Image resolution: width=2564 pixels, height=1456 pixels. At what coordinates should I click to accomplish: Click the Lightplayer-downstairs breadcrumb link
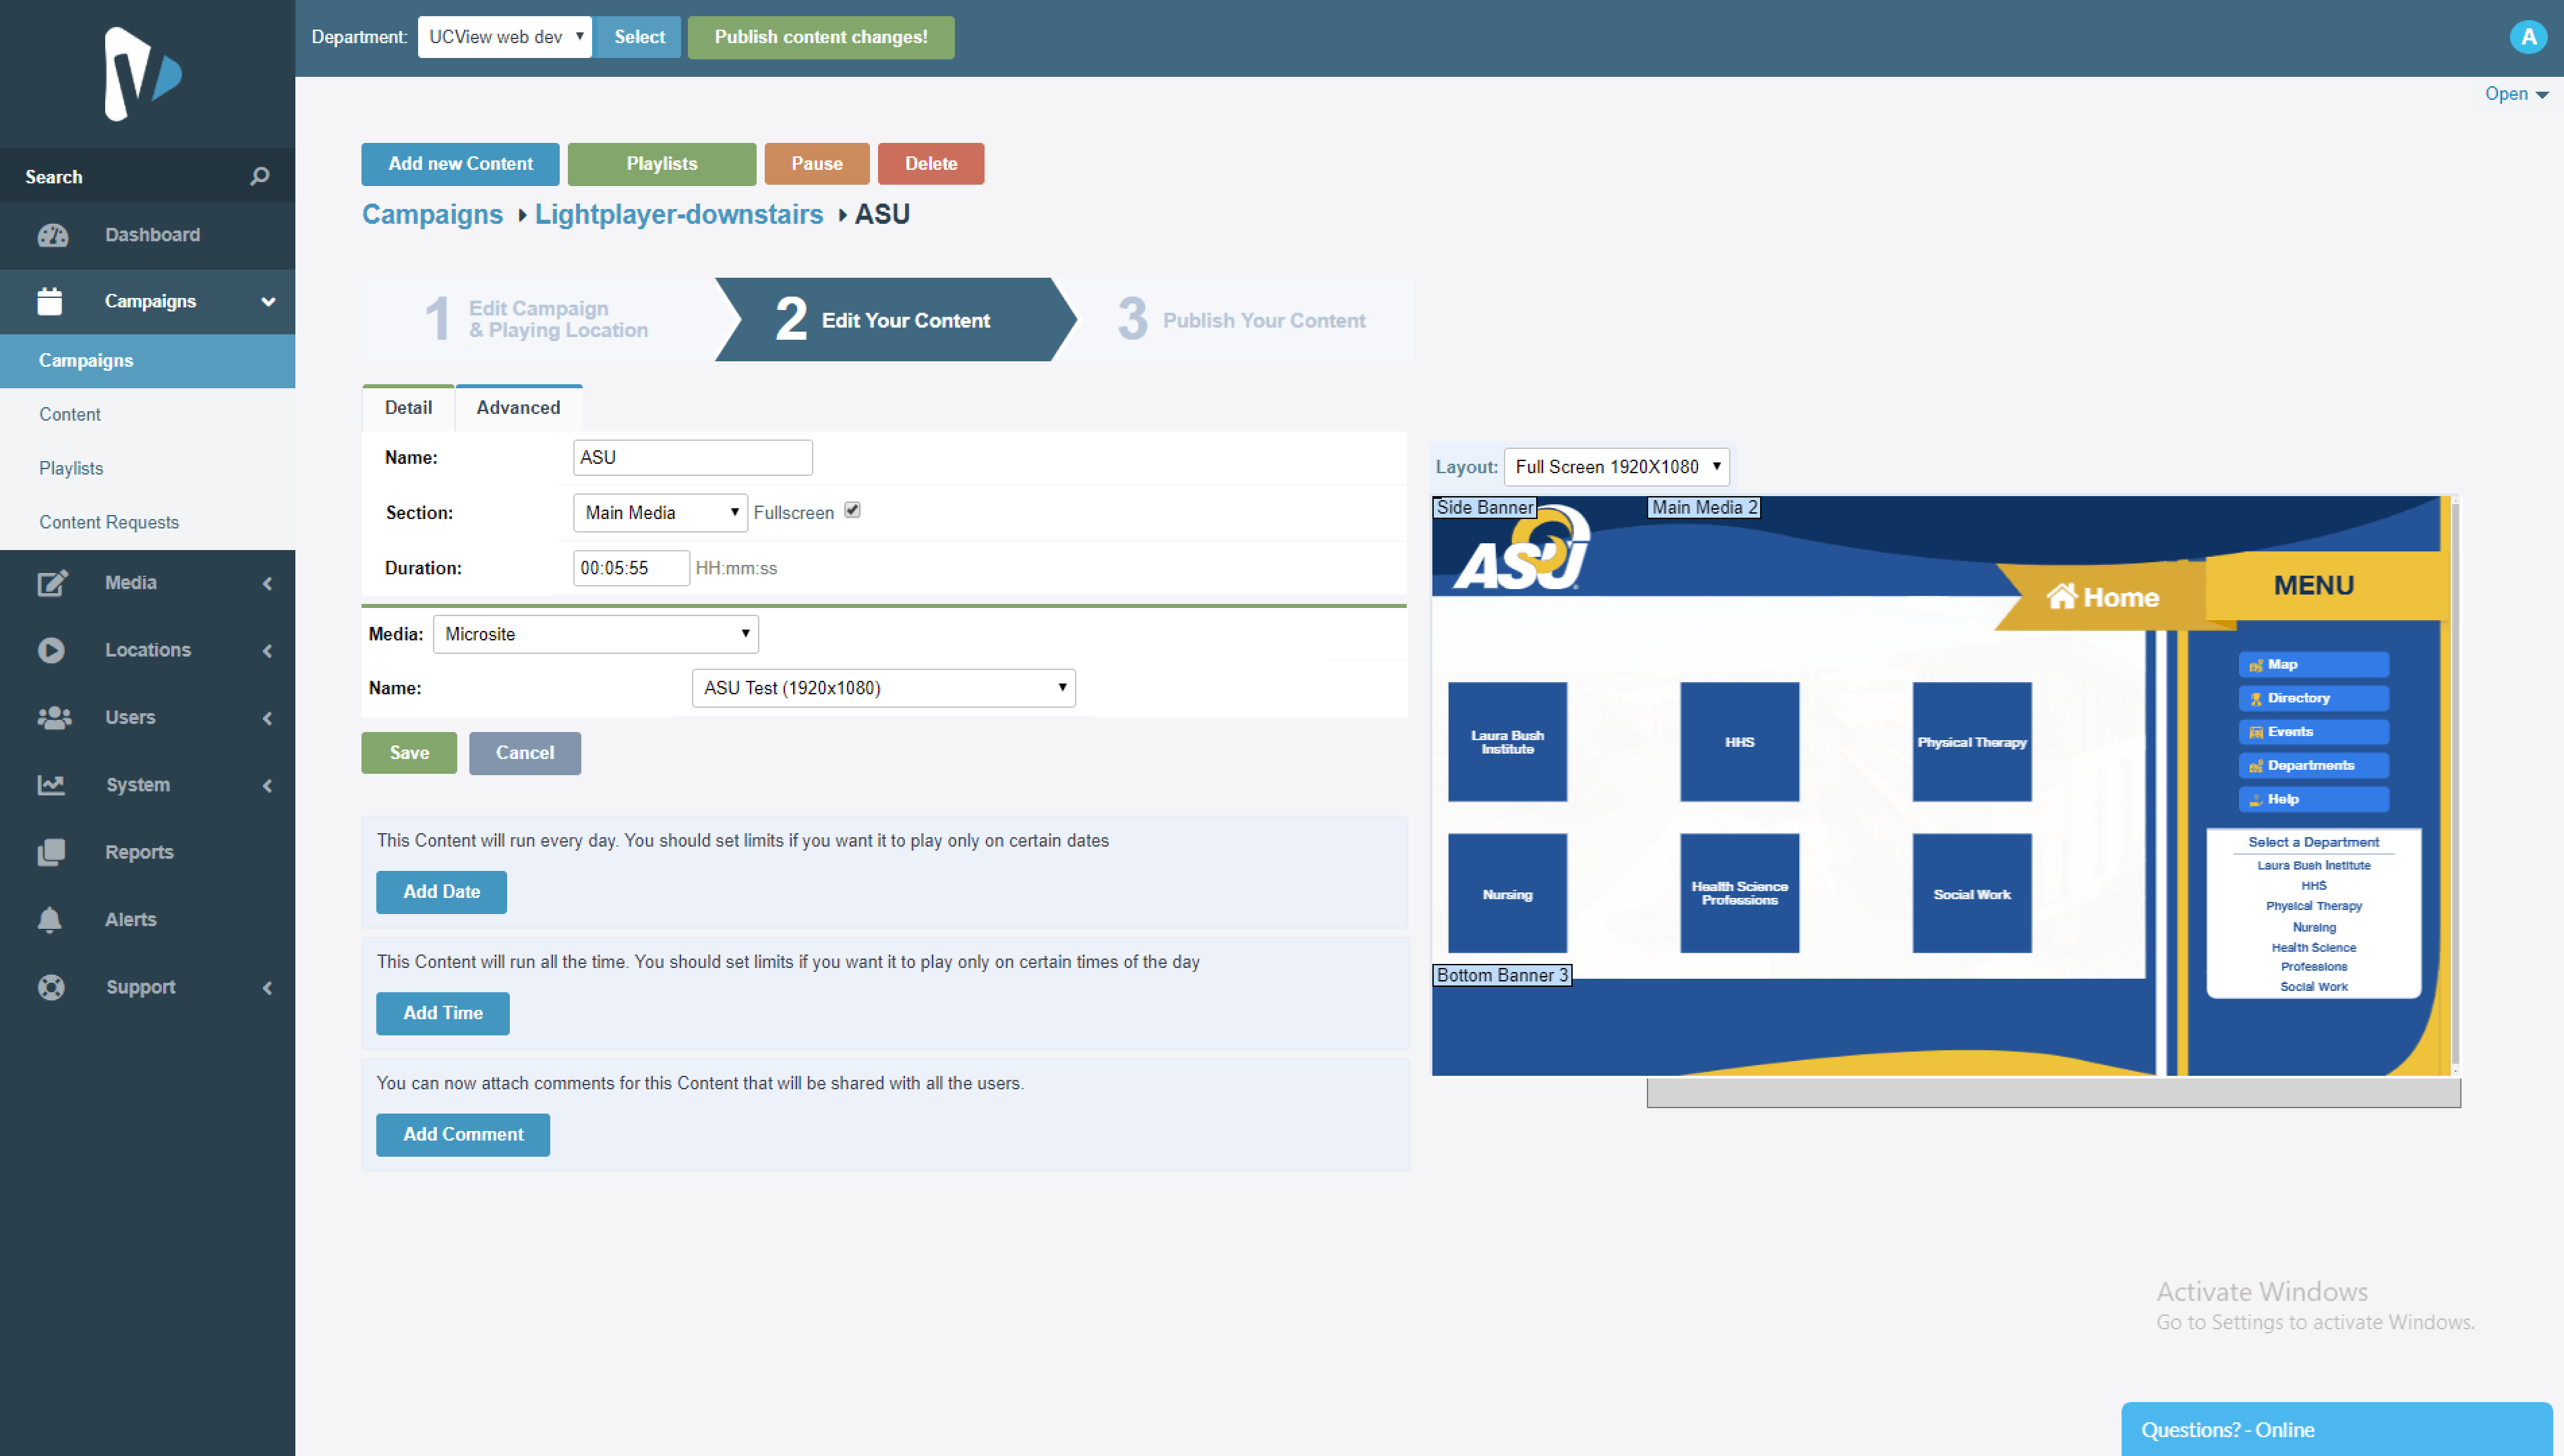678,214
